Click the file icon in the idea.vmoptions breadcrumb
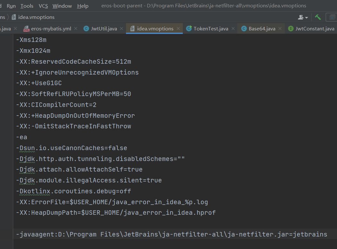The image size is (337, 249). [x=13, y=17]
